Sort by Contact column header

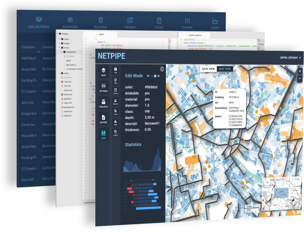click(48, 47)
